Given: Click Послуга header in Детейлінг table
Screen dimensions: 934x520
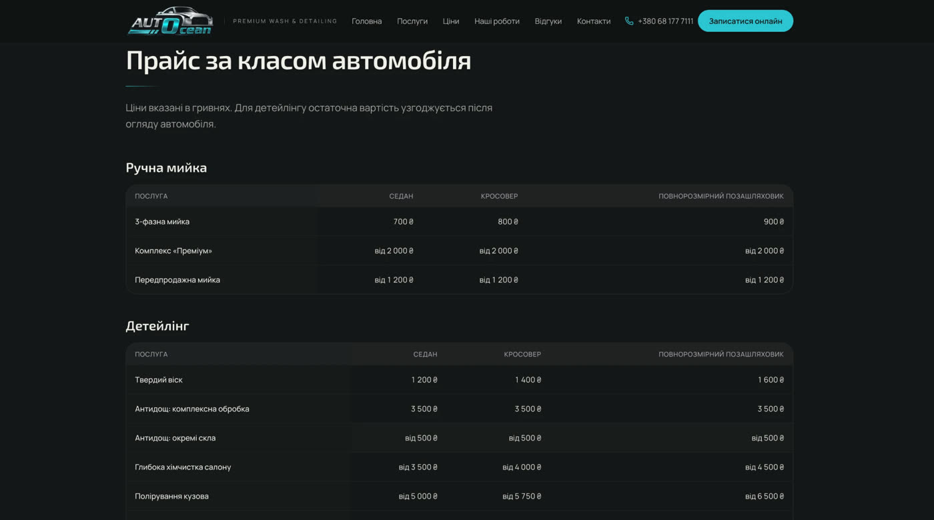Looking at the screenshot, I should point(151,354).
